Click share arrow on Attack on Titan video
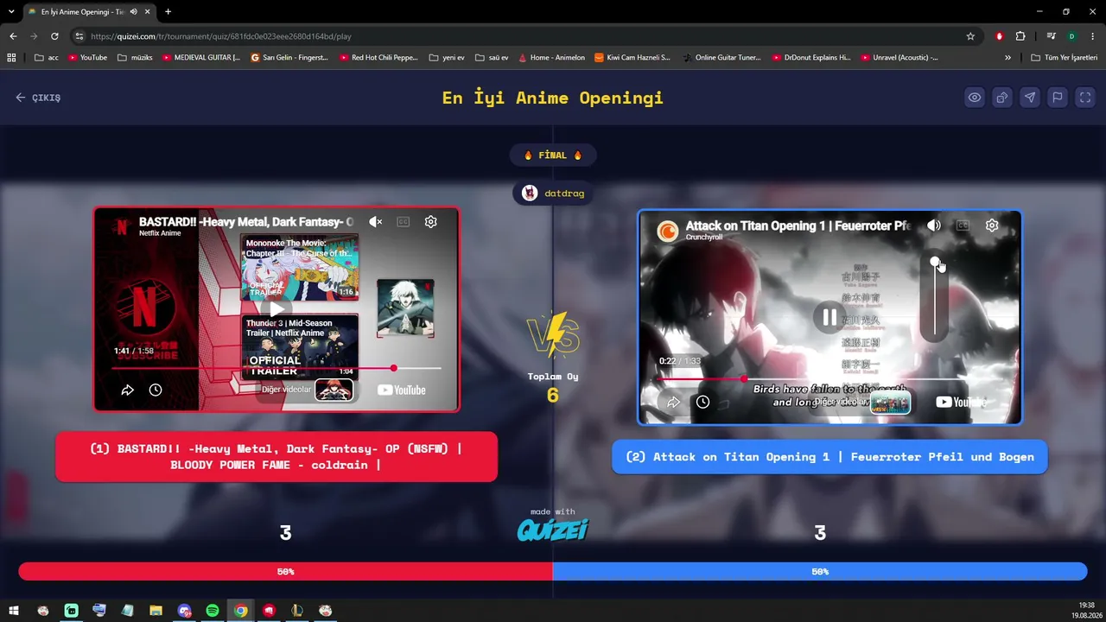This screenshot has height=622, width=1106. tap(673, 402)
